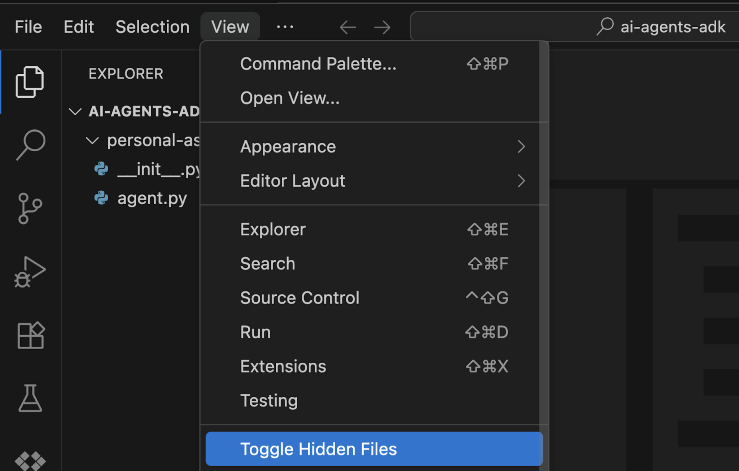Click the go back arrow icon
This screenshot has height=471, width=739.
[347, 27]
